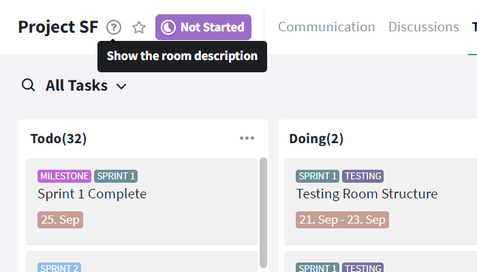Click the 25. Sep due date badge
This screenshot has width=477, height=272.
pyautogui.click(x=60, y=220)
